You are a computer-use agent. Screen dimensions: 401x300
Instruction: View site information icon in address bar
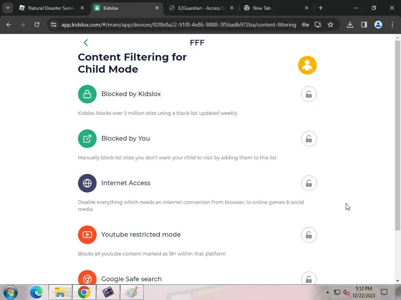tap(54, 25)
